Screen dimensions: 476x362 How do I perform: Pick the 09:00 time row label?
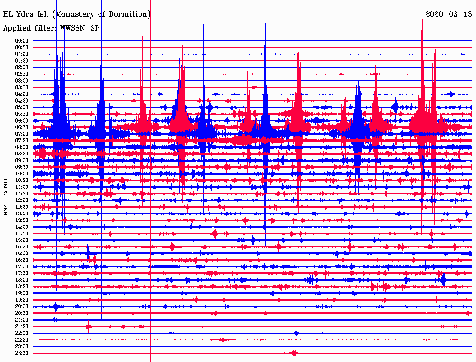22,161
